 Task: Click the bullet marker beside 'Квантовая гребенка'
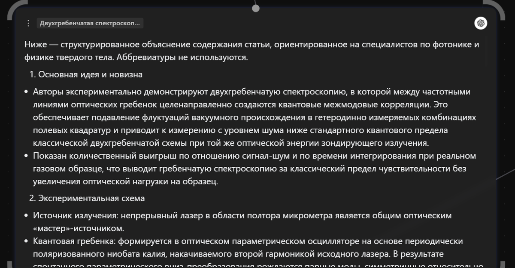(x=27, y=241)
